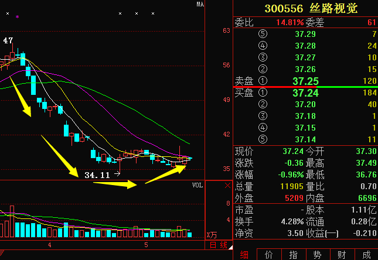378x260 pixels.
Task: Click the 涨幅 value -0.96%
Action: point(291,175)
